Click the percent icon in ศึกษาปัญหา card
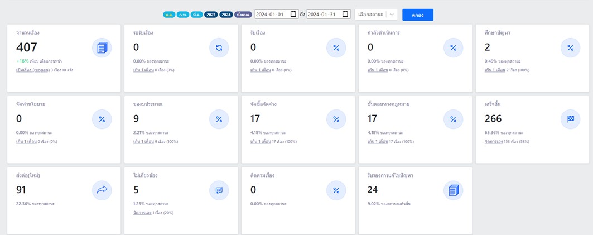 click(570, 48)
